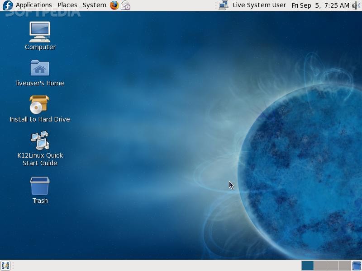Switch to the first workspace
Screen dimensions: 362x271
(x=308, y=266)
